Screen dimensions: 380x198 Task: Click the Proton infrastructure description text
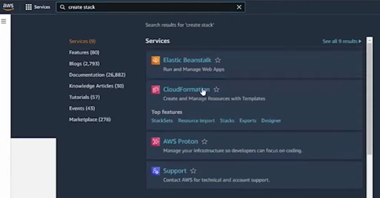[233, 151]
